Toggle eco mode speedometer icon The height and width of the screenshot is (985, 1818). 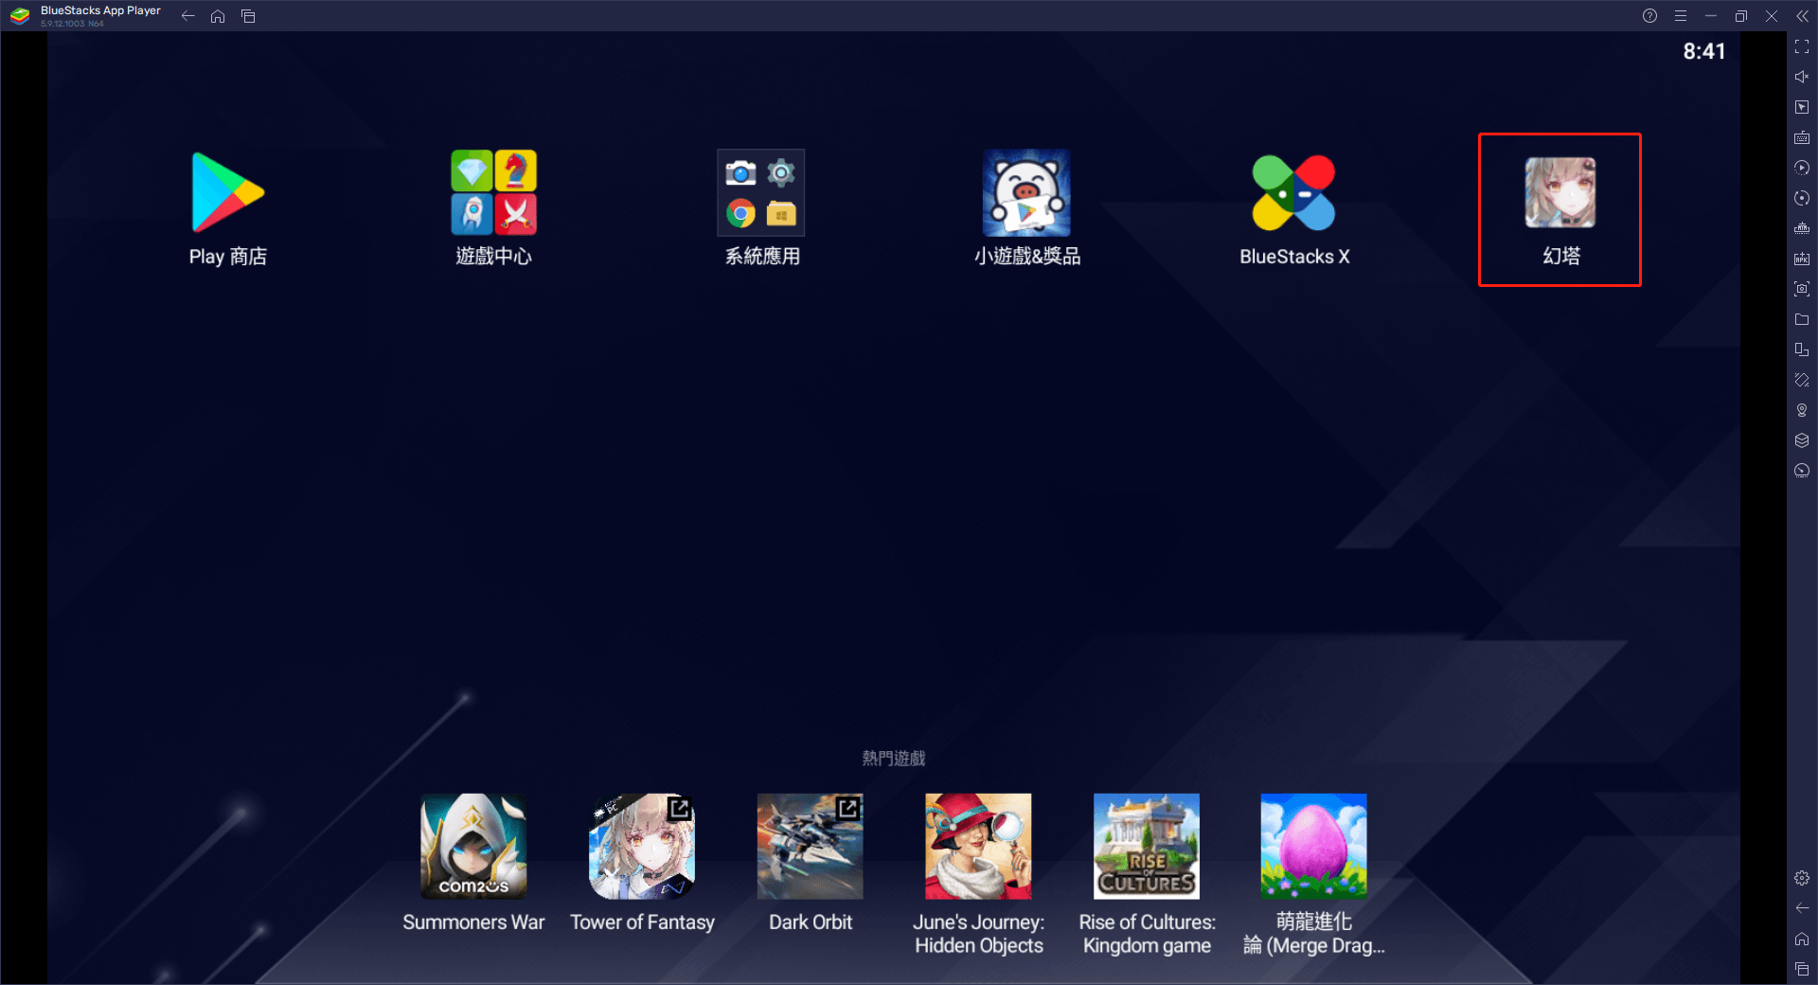1802,471
